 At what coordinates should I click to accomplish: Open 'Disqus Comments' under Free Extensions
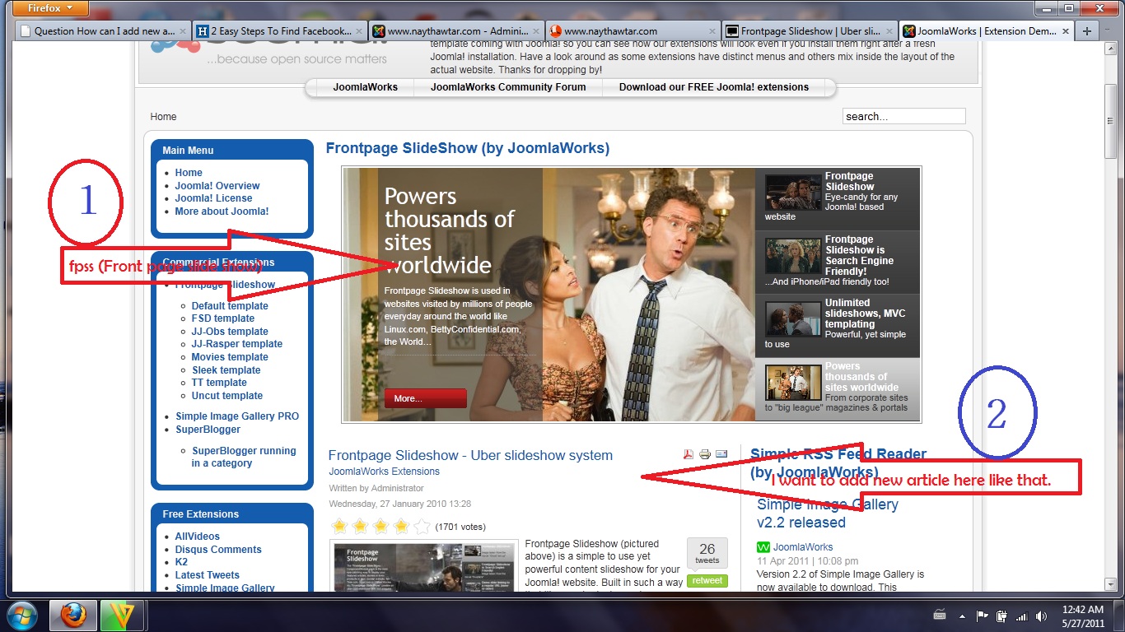click(x=218, y=550)
